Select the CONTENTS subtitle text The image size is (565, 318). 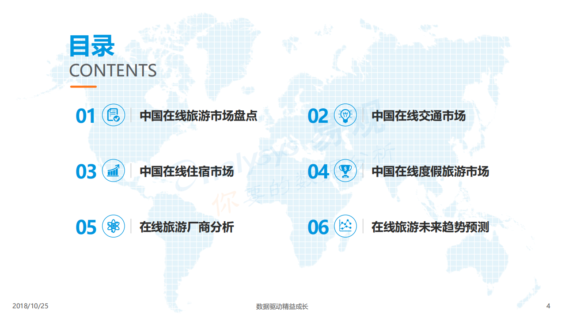[113, 71]
